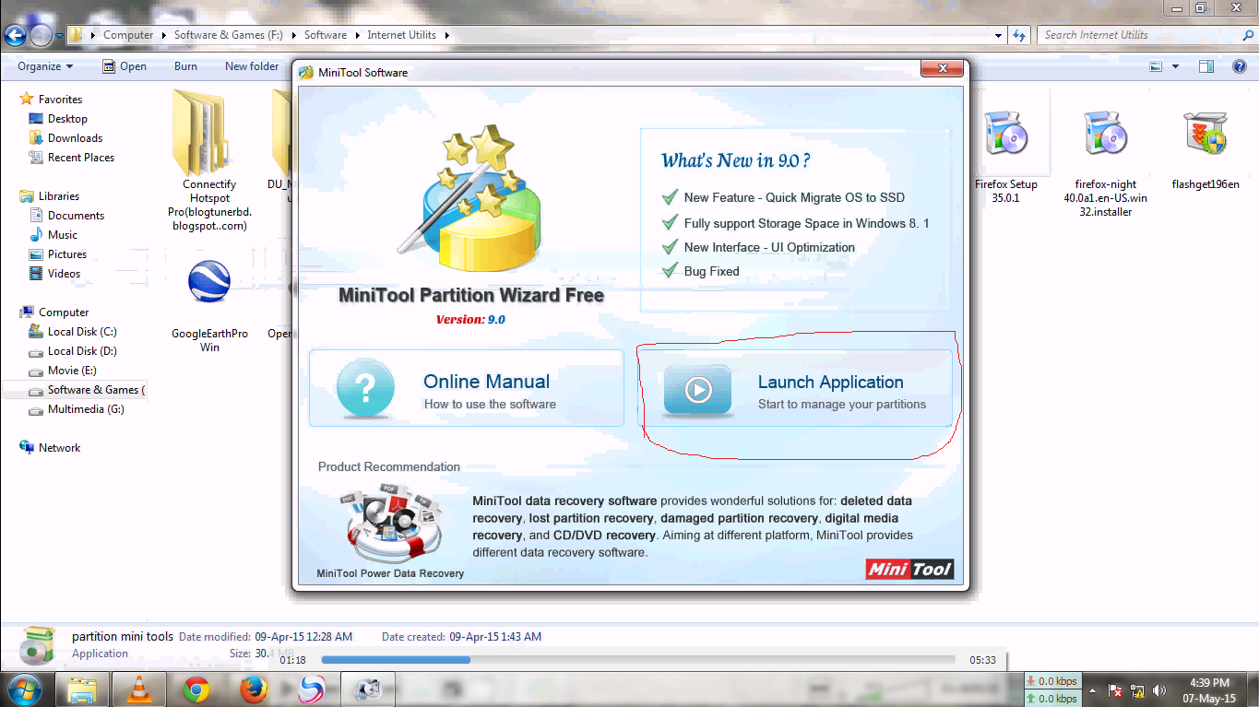This screenshot has height=707, width=1259.
Task: Open the Documents library
Action: 76,216
